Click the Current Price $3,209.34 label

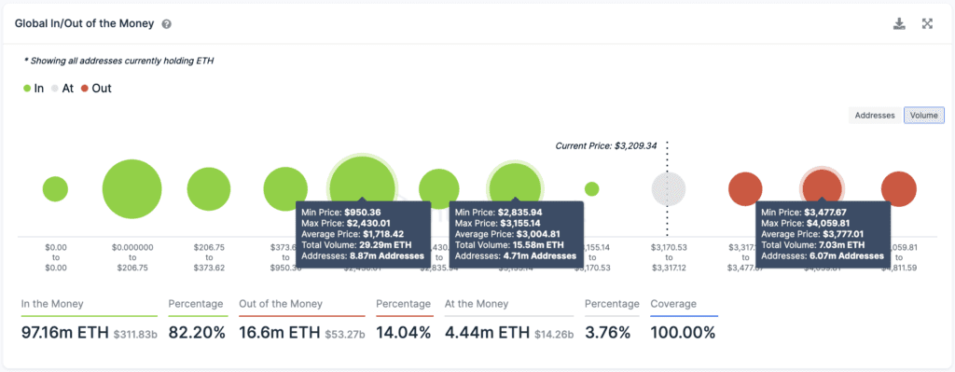[x=606, y=146]
